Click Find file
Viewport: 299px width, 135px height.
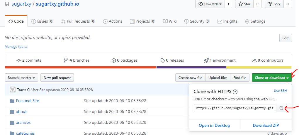coord(240,78)
